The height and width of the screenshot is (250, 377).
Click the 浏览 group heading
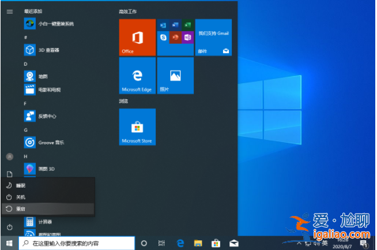(x=123, y=101)
